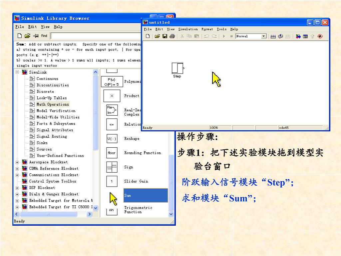
Task: Select the Sum block entry
Action: pyautogui.click(x=146, y=195)
